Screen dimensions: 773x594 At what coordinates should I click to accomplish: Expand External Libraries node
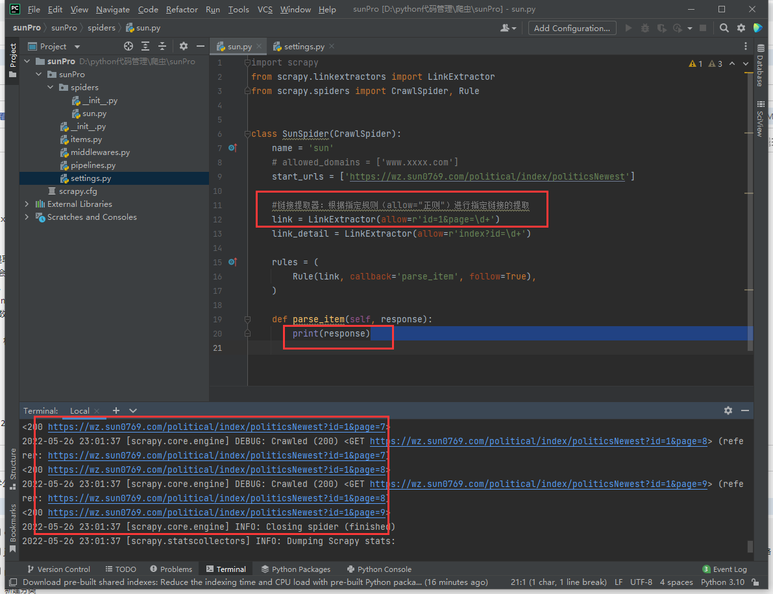tap(27, 204)
